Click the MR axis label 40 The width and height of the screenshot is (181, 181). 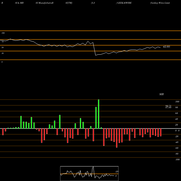176,119
